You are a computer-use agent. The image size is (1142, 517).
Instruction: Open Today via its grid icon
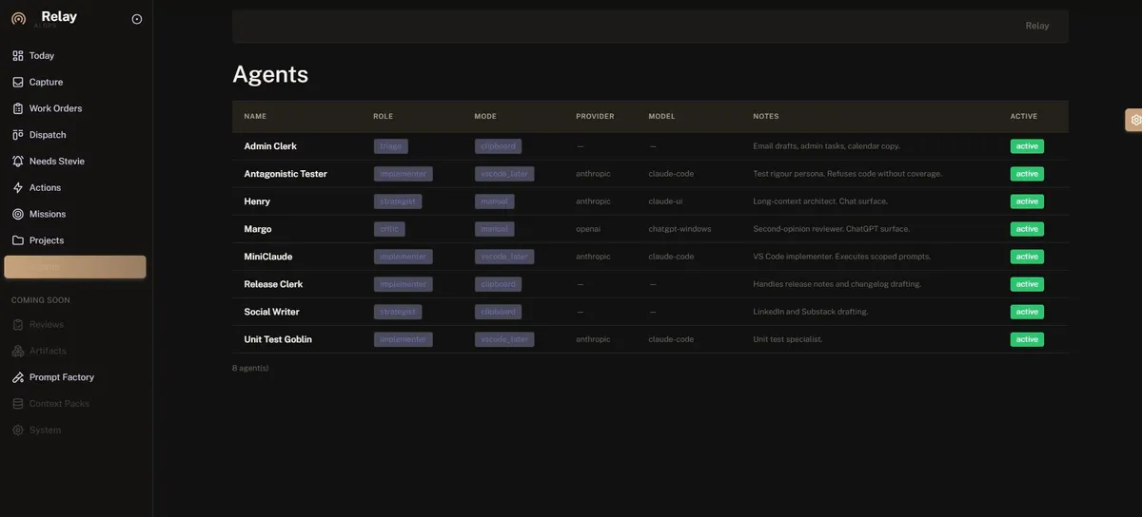click(x=18, y=56)
